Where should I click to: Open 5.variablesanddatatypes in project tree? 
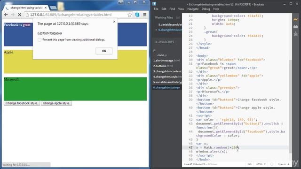coord(167,82)
